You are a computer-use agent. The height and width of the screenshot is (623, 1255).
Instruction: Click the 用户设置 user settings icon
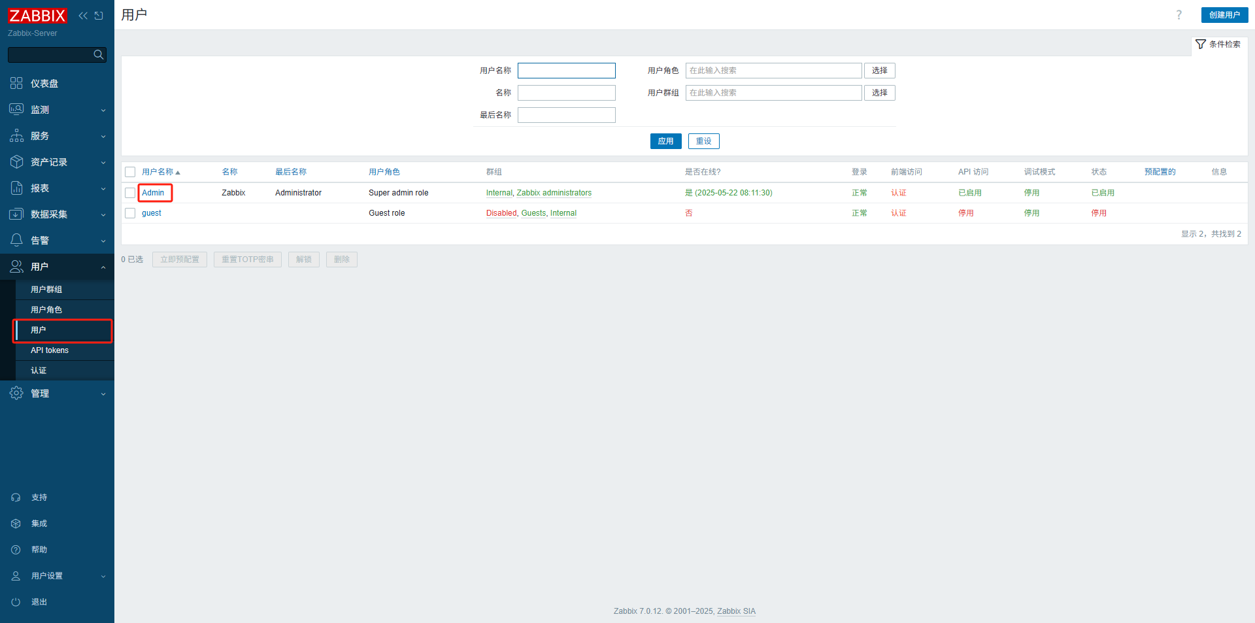pyautogui.click(x=16, y=576)
